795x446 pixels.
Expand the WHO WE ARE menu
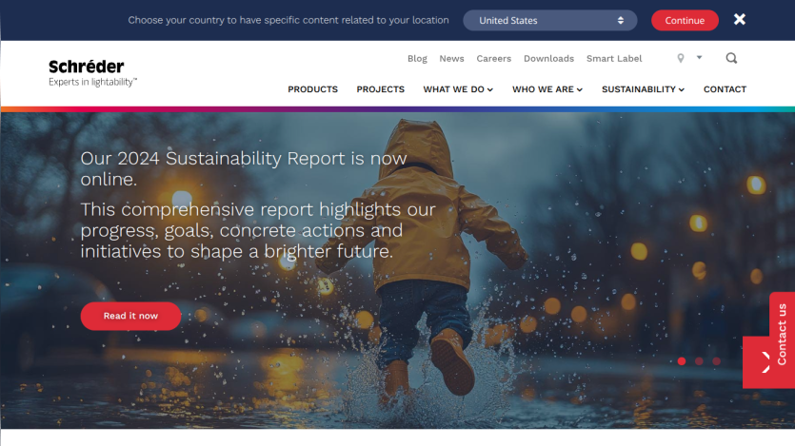[547, 89]
